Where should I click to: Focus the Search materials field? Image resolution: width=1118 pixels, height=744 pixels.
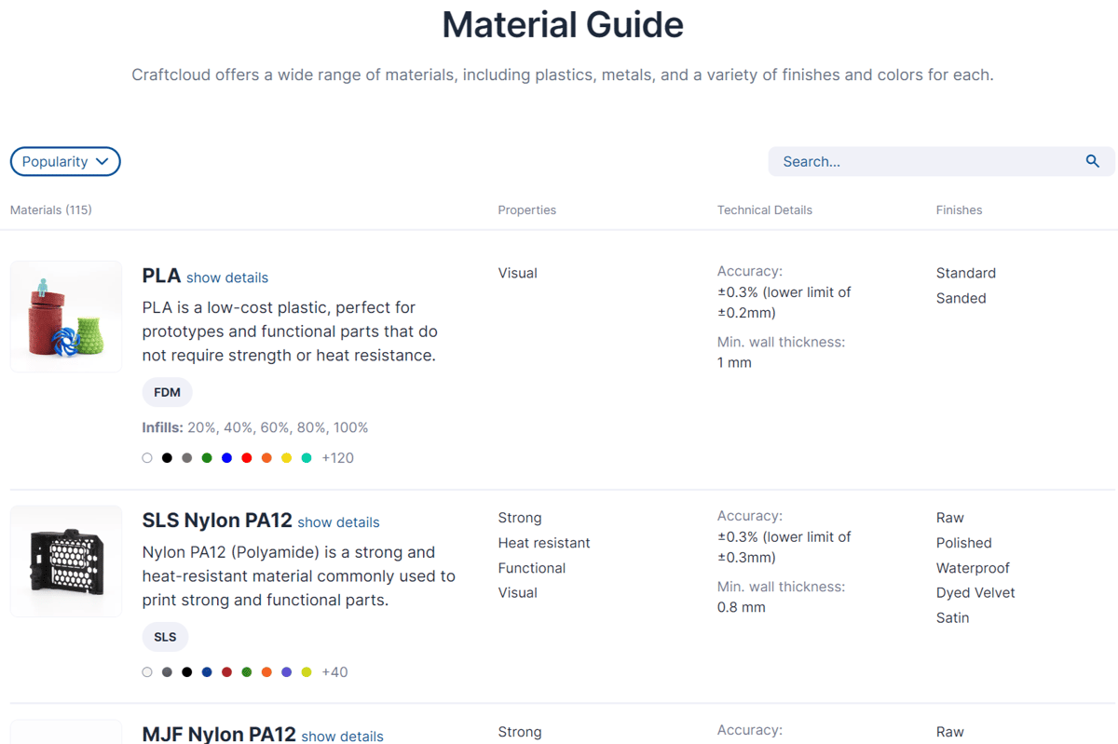pyautogui.click(x=941, y=161)
